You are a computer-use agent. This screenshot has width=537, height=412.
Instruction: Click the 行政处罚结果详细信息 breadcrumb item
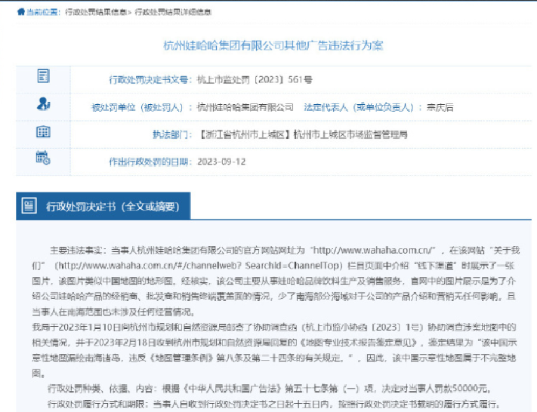(x=173, y=12)
